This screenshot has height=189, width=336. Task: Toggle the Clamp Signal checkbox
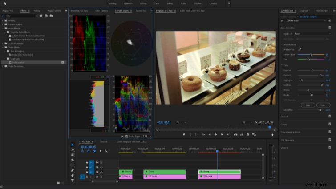pos(127,136)
